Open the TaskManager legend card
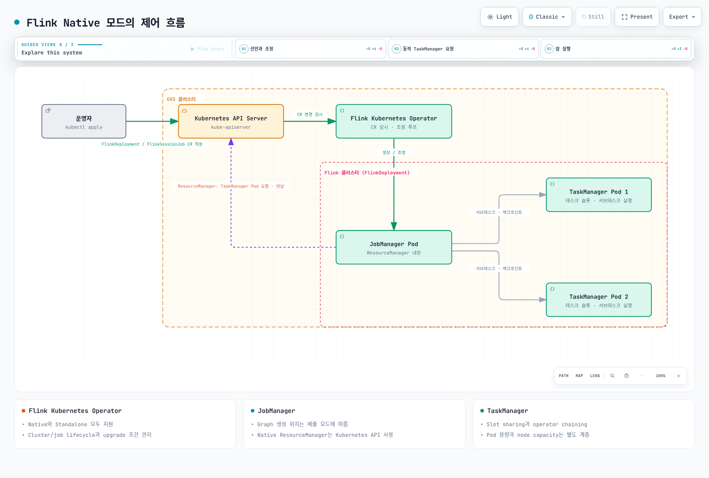The image size is (709, 478). pyautogui.click(x=584, y=424)
